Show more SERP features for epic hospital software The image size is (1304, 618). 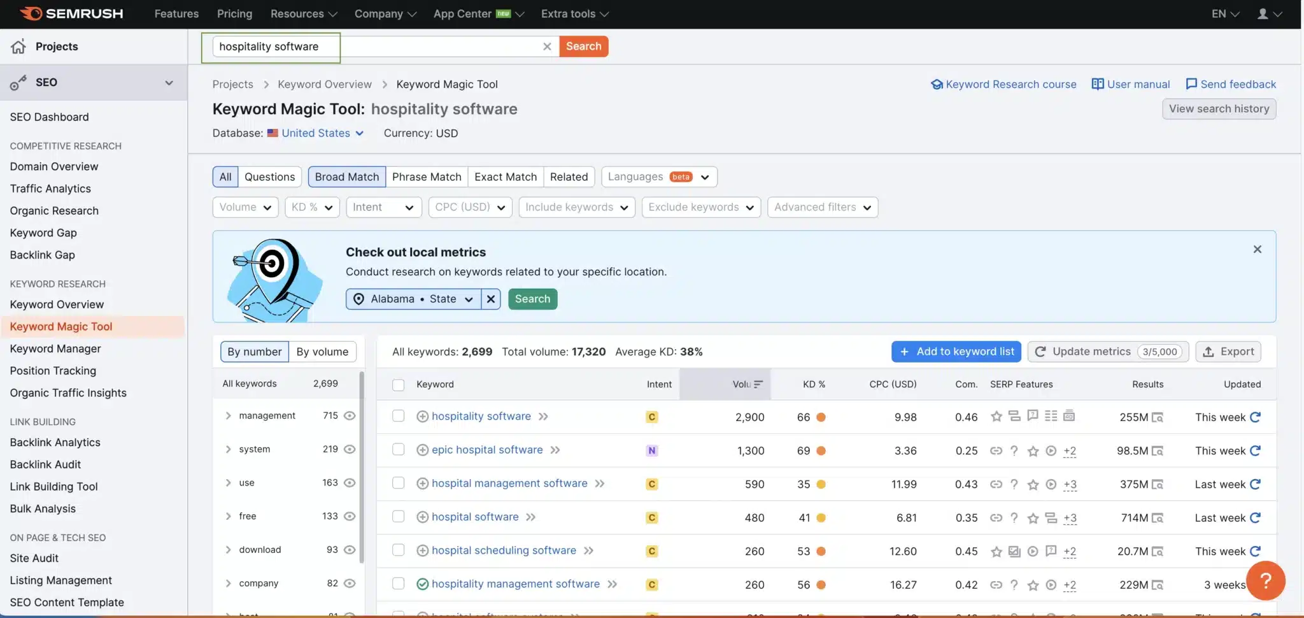click(1070, 451)
